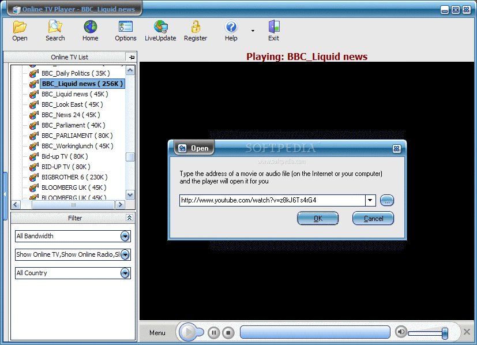Select BLOOMBERG UK (45K) channel above the cut-off row
The width and height of the screenshot is (477, 345).
tap(74, 187)
